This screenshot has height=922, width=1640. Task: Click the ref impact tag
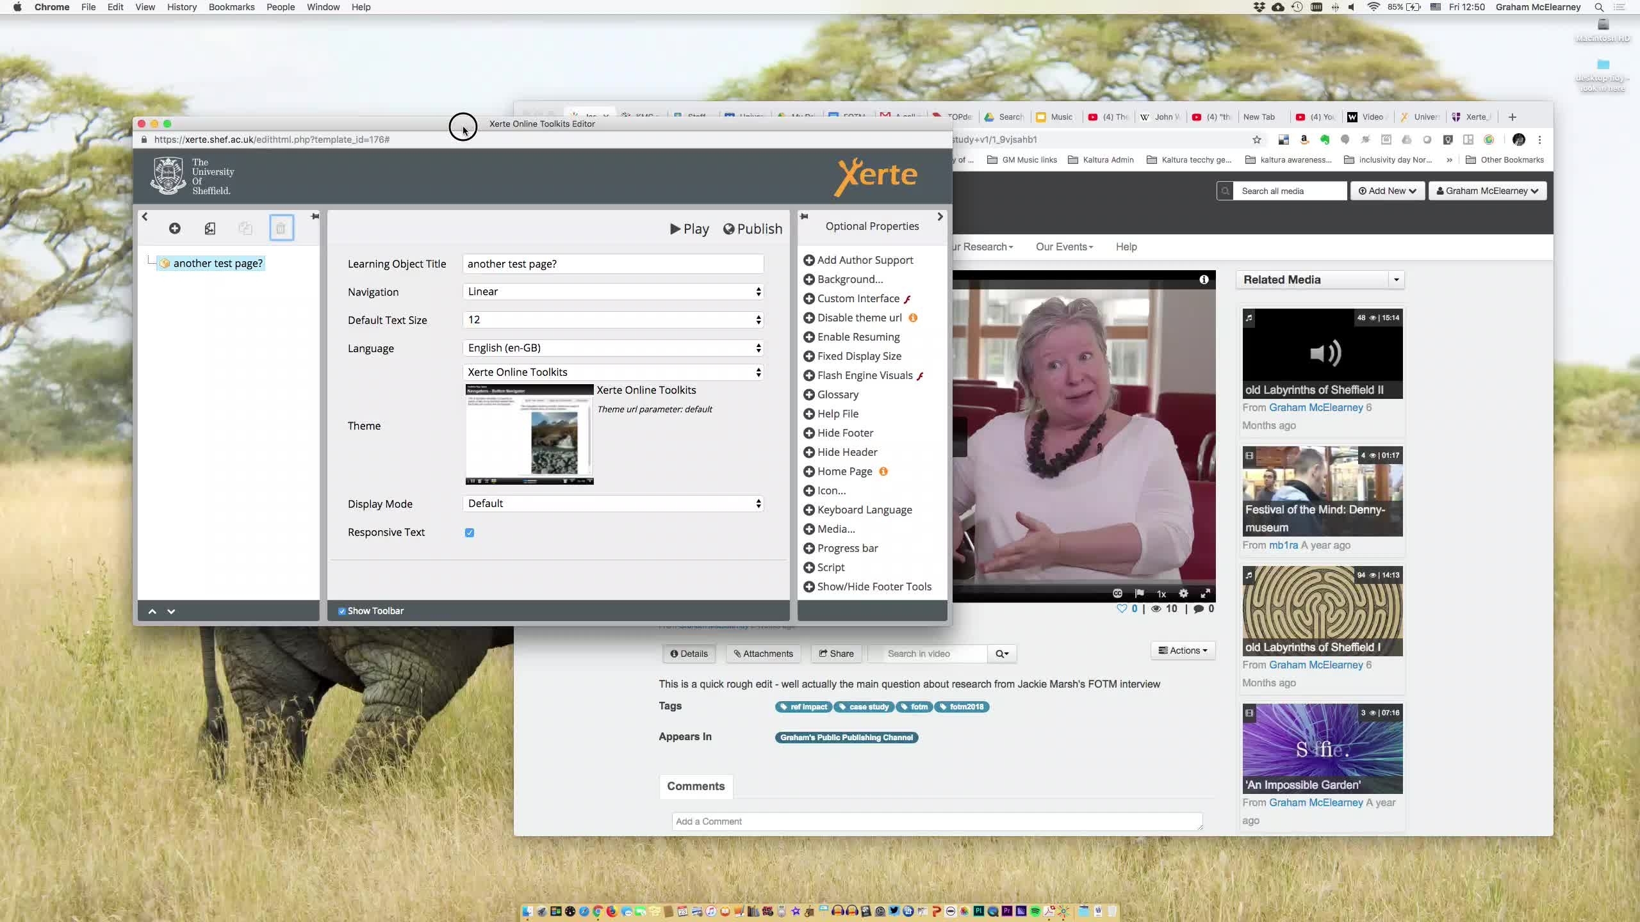[803, 707]
